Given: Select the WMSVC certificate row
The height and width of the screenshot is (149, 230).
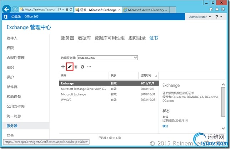Looking at the screenshot, I should click(109, 100).
